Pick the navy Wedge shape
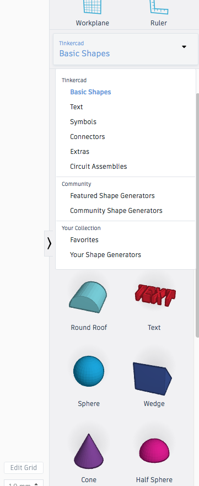Screen dimensions: 199x486 (152, 378)
